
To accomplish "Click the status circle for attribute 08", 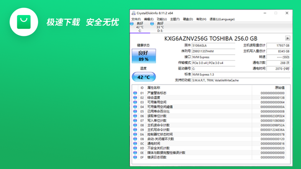I will (135, 125).
